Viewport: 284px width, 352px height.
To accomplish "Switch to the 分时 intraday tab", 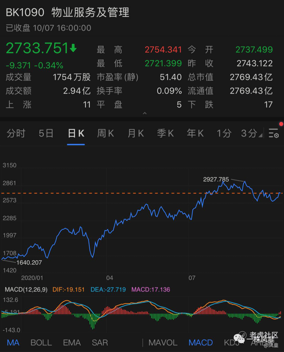I will coord(16,133).
